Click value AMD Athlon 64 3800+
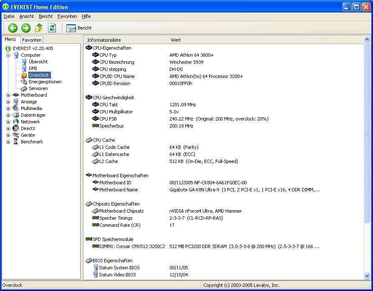 pyautogui.click(x=192, y=55)
